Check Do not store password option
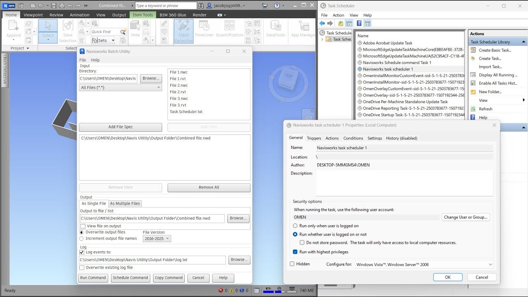This screenshot has width=528, height=297. click(302, 243)
